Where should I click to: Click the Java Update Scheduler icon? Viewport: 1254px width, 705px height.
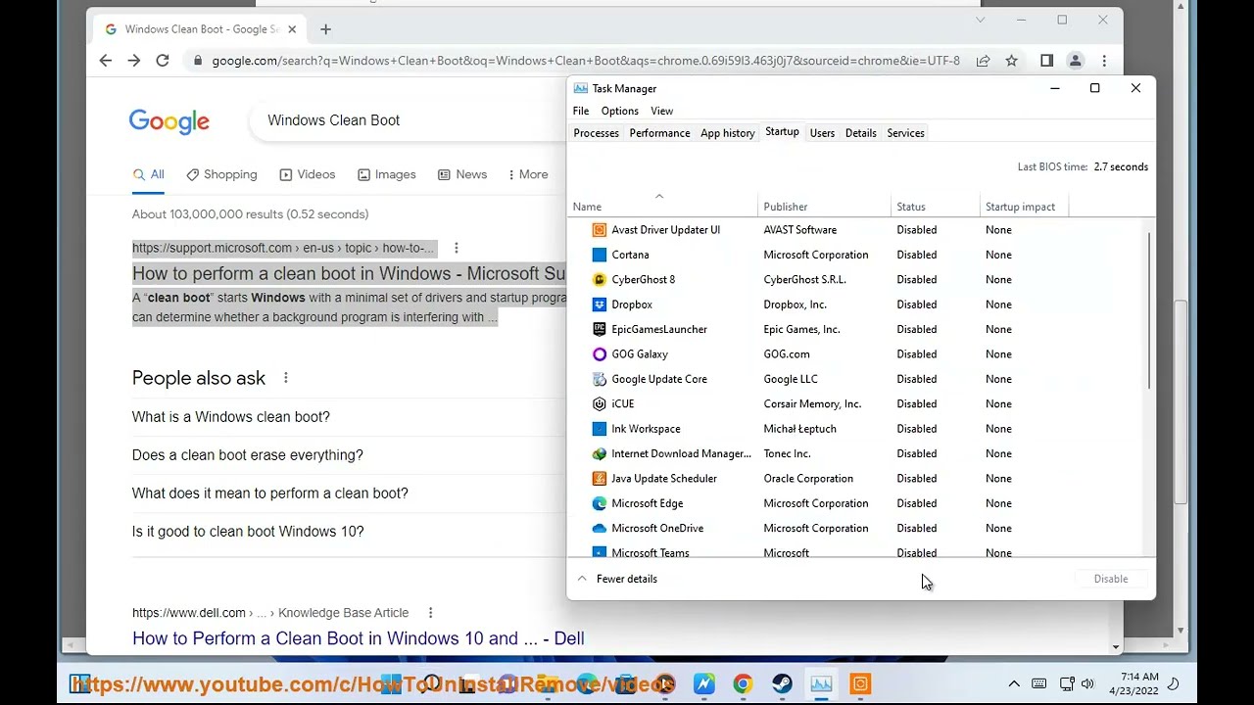600,479
